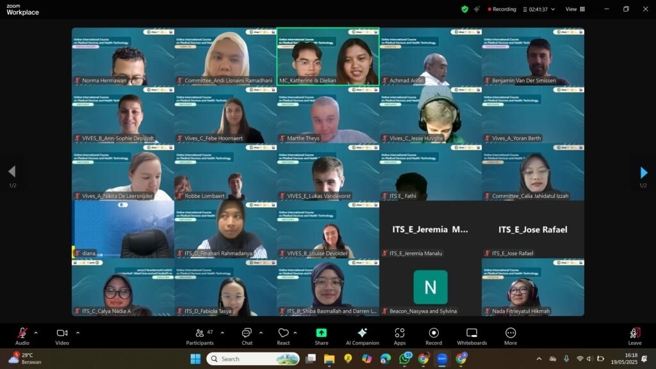
Task: Open the Chat panel
Action: click(x=247, y=336)
